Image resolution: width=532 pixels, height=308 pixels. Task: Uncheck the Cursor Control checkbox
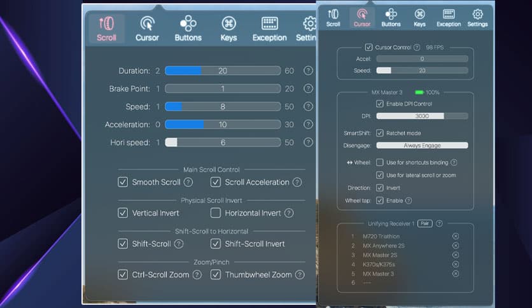point(368,48)
